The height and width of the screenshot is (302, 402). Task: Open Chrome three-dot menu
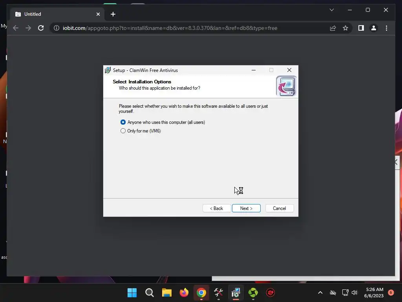click(x=386, y=28)
